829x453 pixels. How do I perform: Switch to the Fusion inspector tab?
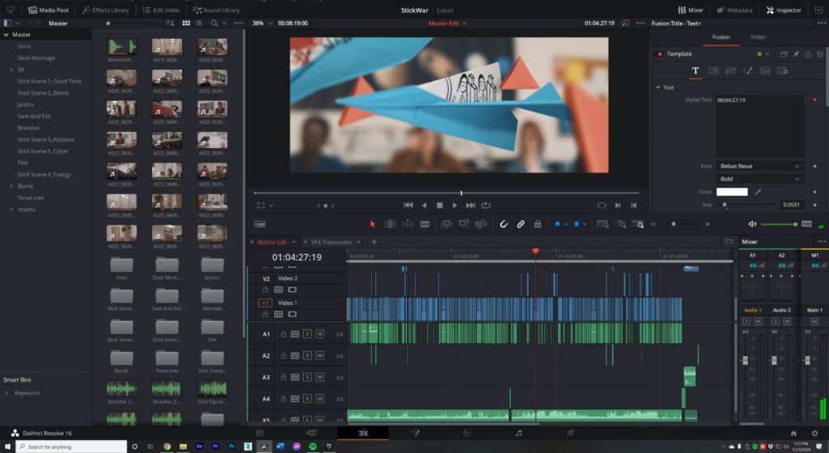click(x=721, y=37)
